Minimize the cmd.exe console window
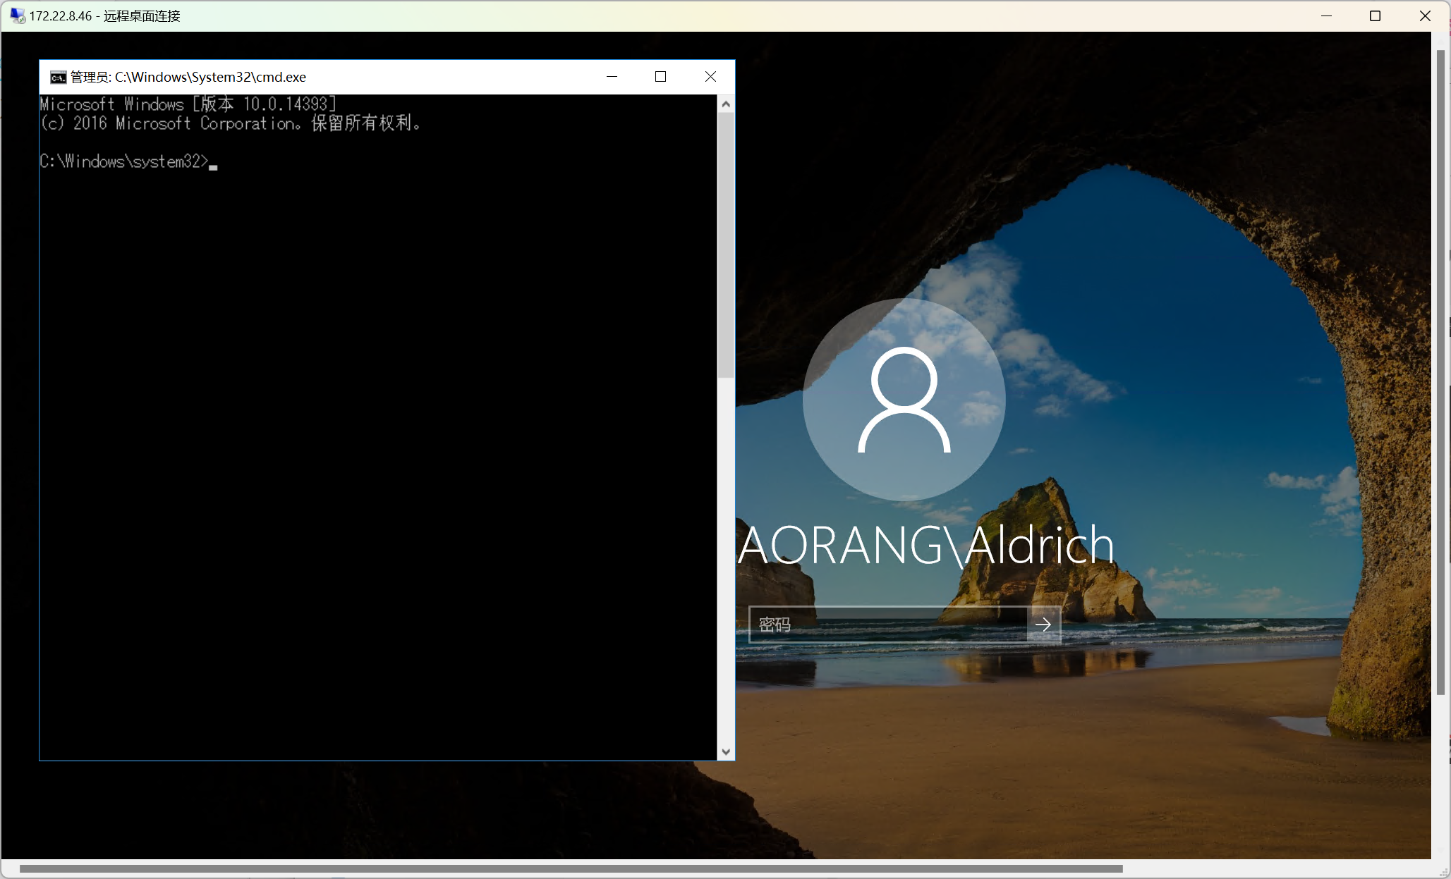1451x879 pixels. (x=612, y=77)
